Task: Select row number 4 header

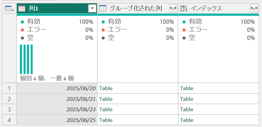Action: click(x=9, y=120)
